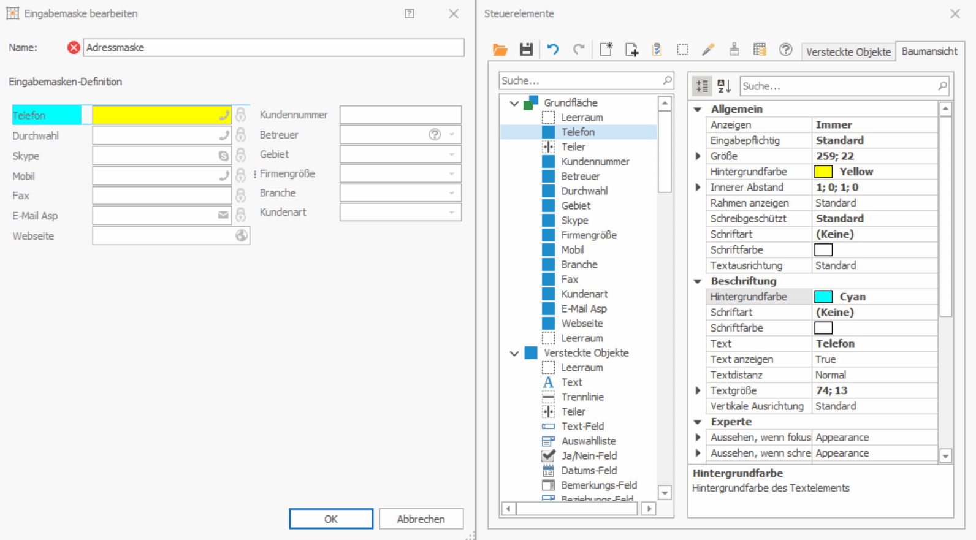Click the globe icon in Webseite field

pos(242,235)
